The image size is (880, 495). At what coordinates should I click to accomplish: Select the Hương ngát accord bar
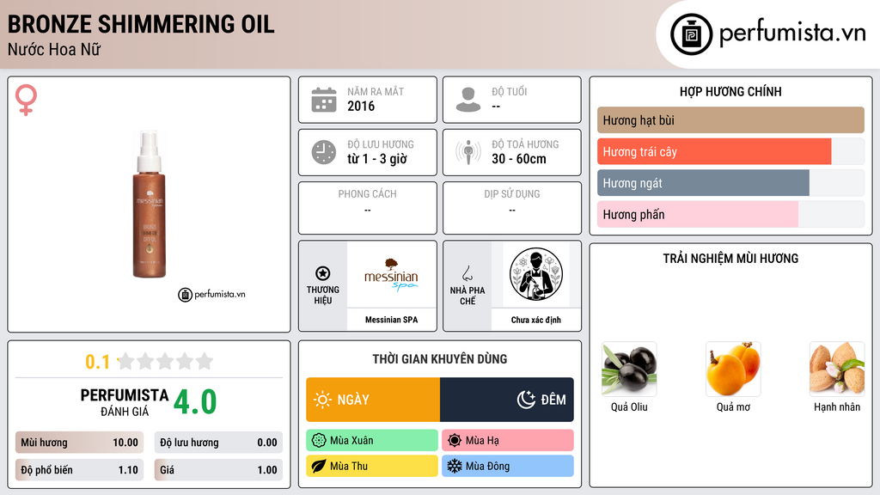tap(730, 183)
